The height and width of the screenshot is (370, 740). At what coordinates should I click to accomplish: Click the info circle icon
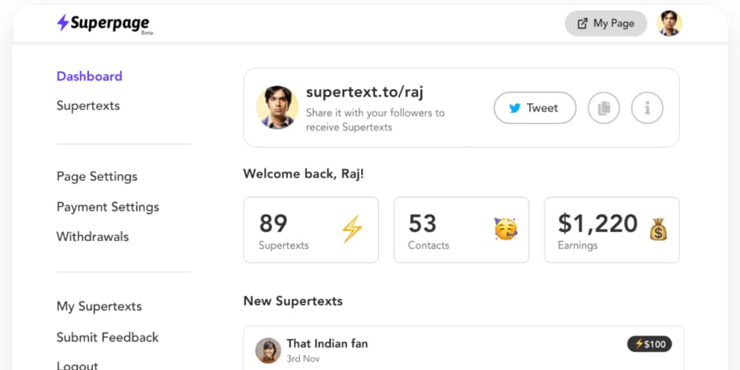pos(647,108)
